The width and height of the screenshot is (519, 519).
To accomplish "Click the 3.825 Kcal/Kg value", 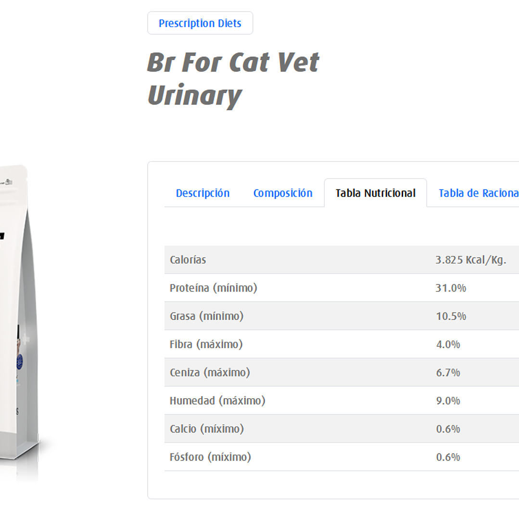I will click(x=471, y=260).
